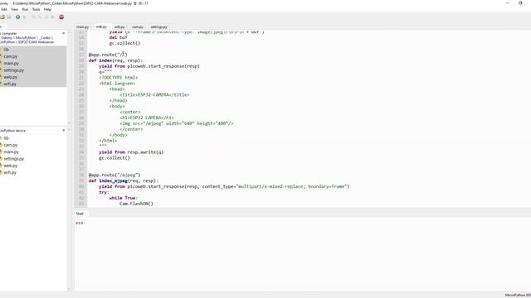Open This computer files panel menu
Viewport: 531px width, 298px height.
(64, 33)
